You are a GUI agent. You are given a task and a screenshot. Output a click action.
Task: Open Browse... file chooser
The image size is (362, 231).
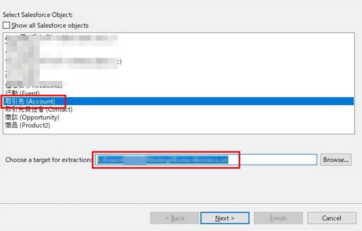(336, 160)
